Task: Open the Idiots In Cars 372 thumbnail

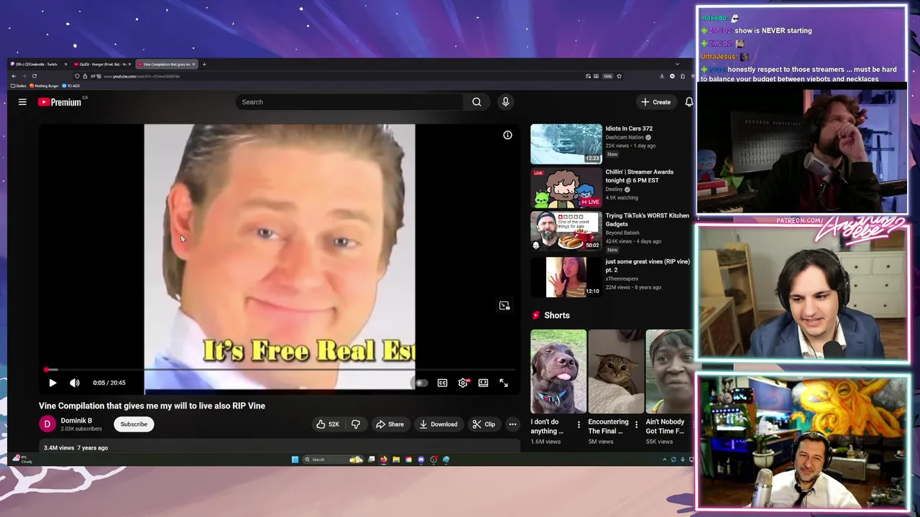Action: click(x=566, y=144)
